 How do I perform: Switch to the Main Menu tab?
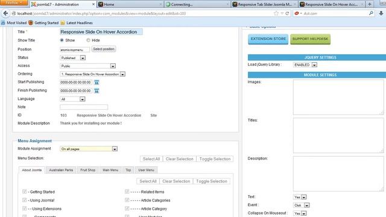[110, 170]
